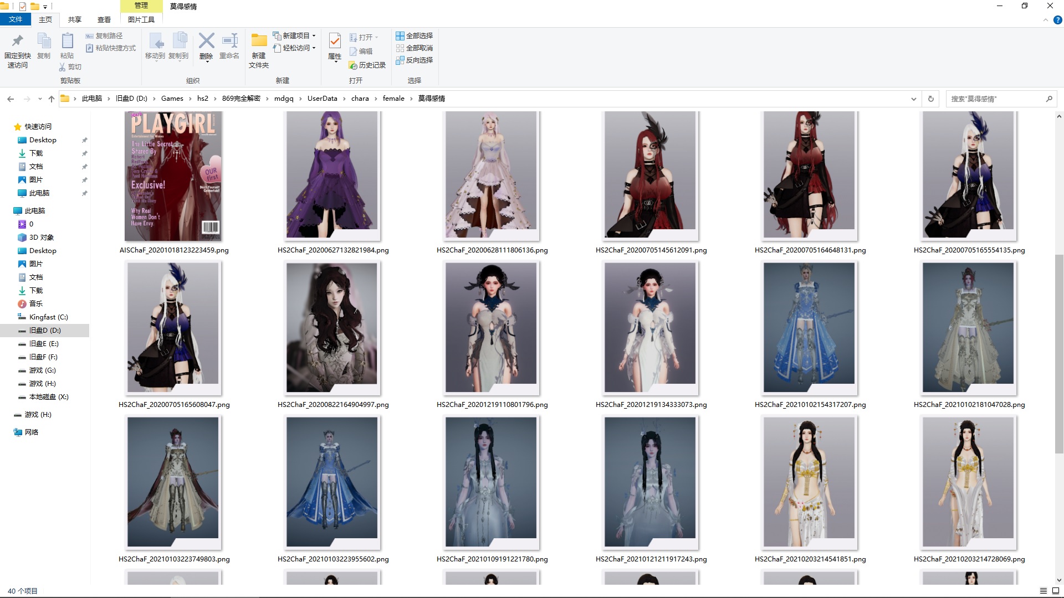Select 网络 (Network) in sidebar
Image resolution: width=1064 pixels, height=598 pixels.
[x=32, y=432]
